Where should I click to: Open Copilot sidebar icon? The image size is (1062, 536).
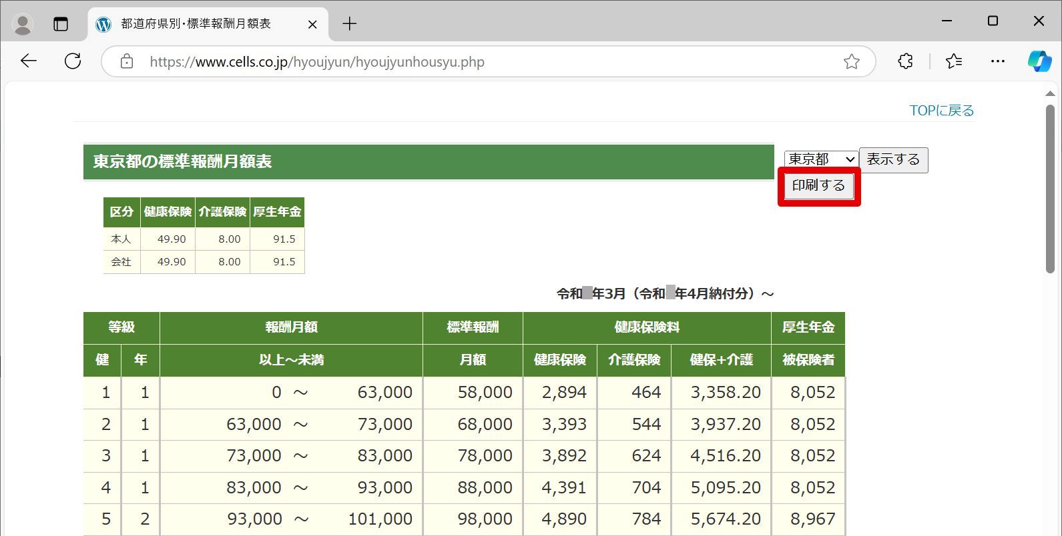1039,61
